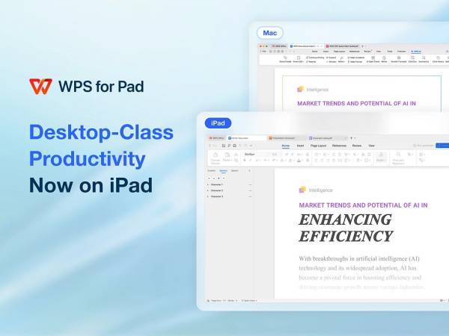Viewport: 449px width, 336px height.
Task: Click the Styles icon in iPad ribbon
Action: click(381, 157)
